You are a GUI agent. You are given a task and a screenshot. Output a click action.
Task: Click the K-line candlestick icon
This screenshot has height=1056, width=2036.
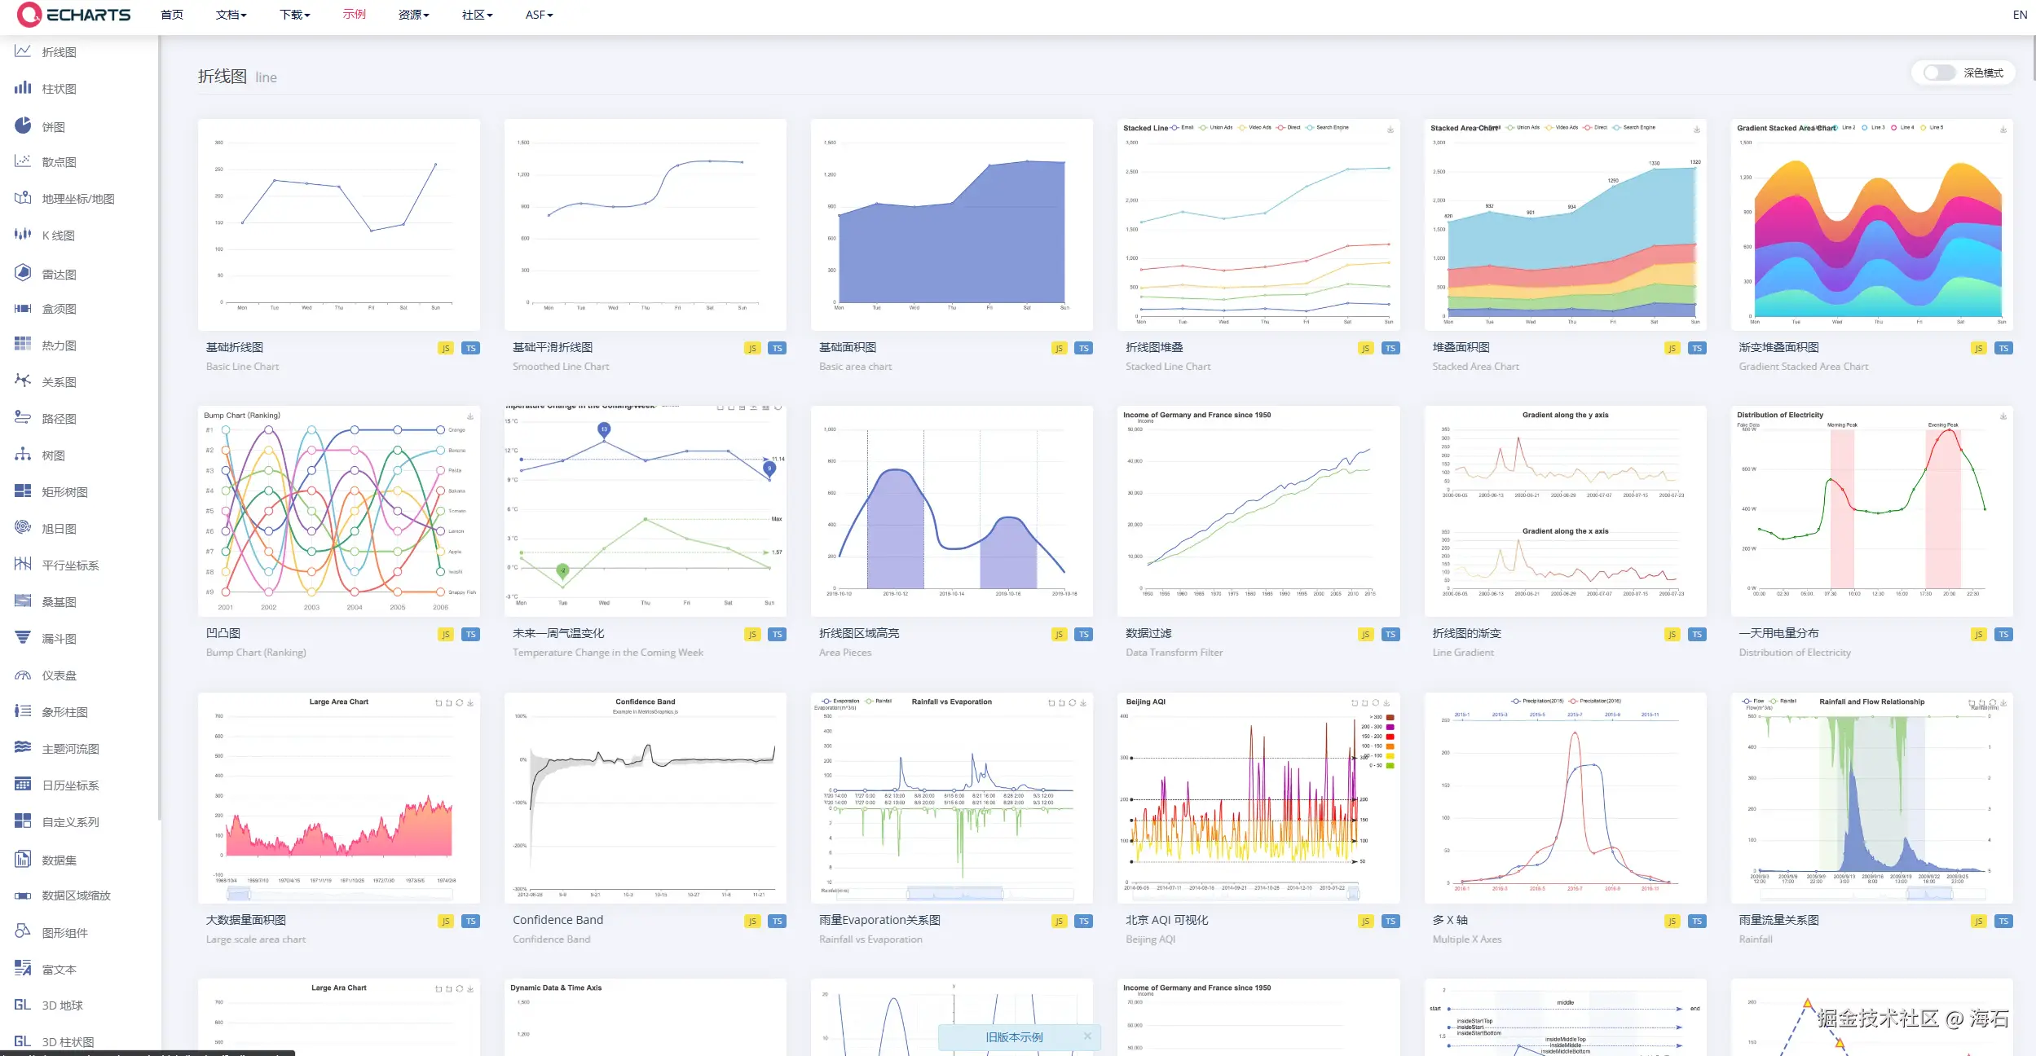coord(23,235)
